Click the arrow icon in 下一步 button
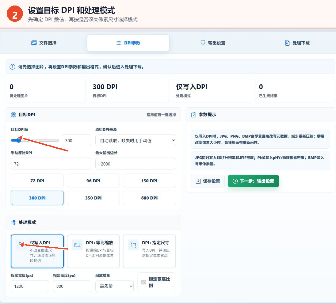 (x=235, y=181)
